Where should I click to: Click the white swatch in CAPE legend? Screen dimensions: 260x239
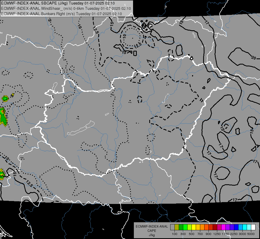(x=253, y=227)
